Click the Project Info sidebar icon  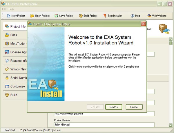pyautogui.click(x=7, y=26)
